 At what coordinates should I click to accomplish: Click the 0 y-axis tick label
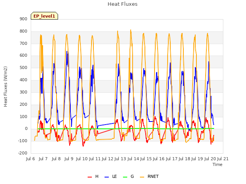(x=26, y=129)
